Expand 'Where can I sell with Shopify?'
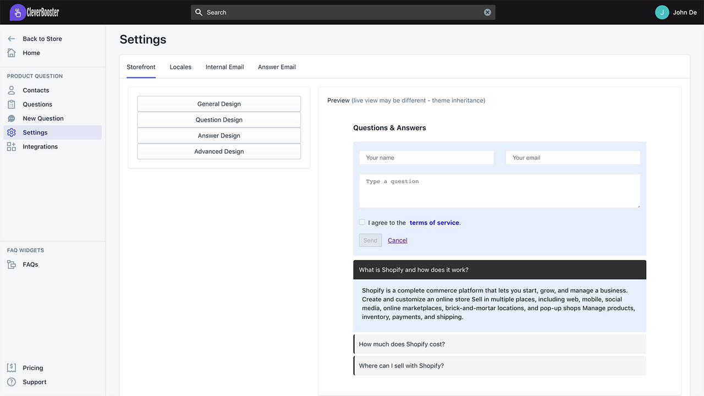 tap(499, 365)
